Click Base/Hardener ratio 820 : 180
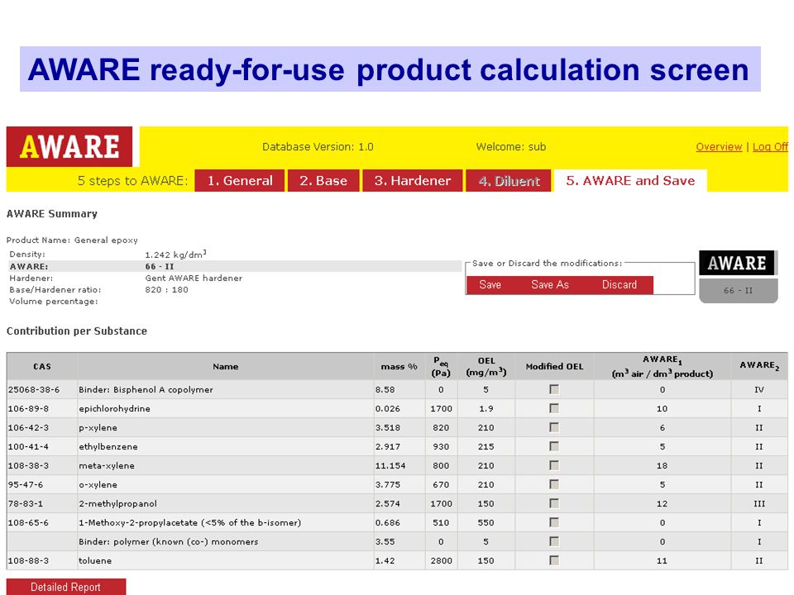The width and height of the screenshot is (794, 595). click(166, 289)
